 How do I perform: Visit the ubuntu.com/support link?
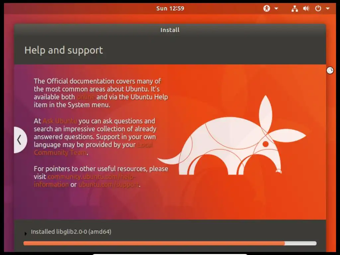pyautogui.click(x=109, y=185)
